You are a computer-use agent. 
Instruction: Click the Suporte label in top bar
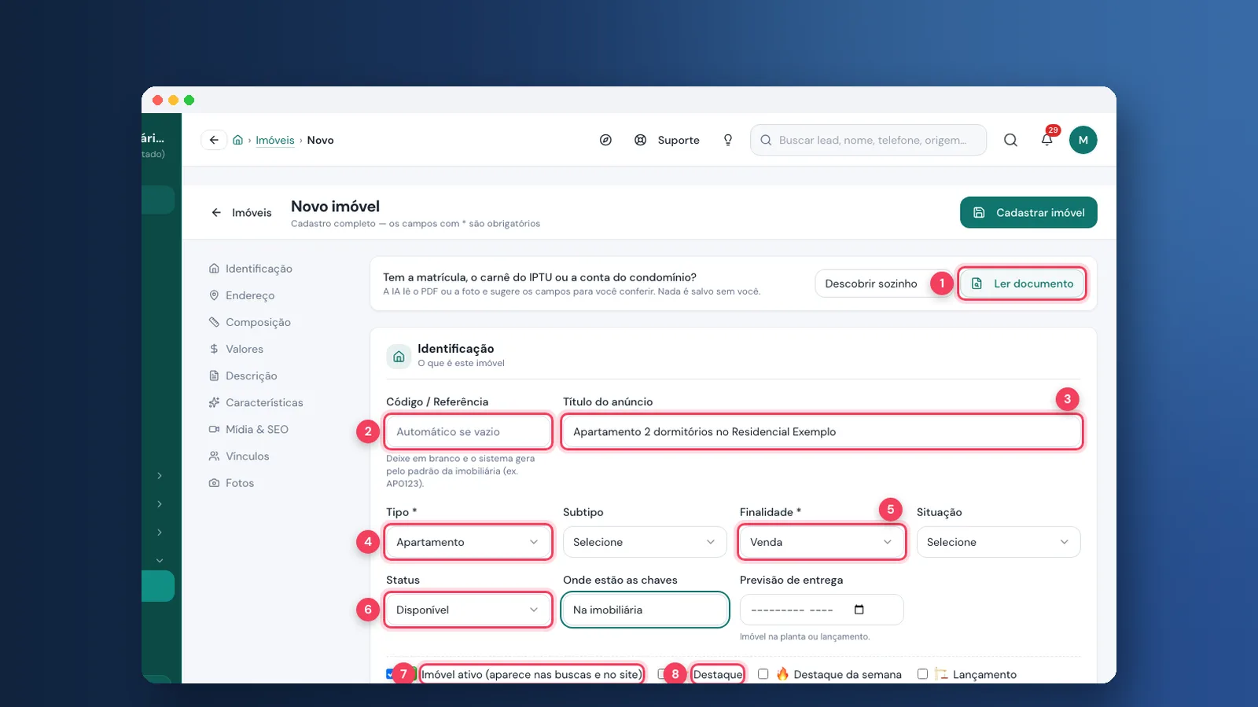pos(679,140)
